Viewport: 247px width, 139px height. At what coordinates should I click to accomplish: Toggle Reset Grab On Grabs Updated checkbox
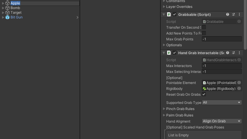pos(204,94)
